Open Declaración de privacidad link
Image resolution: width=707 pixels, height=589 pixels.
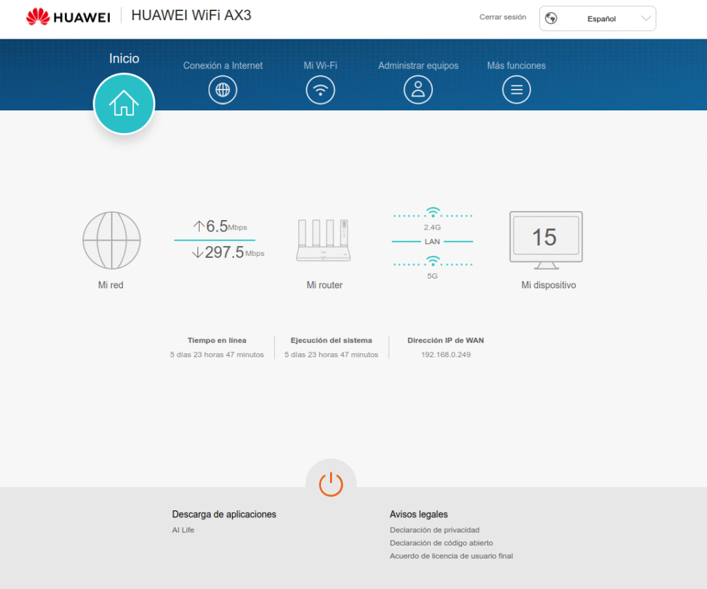pyautogui.click(x=434, y=530)
